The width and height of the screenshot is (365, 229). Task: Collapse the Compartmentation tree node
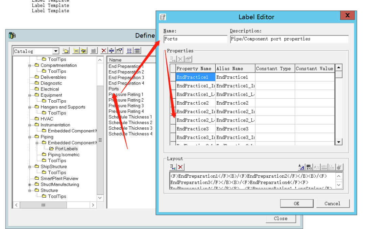tap(29, 66)
